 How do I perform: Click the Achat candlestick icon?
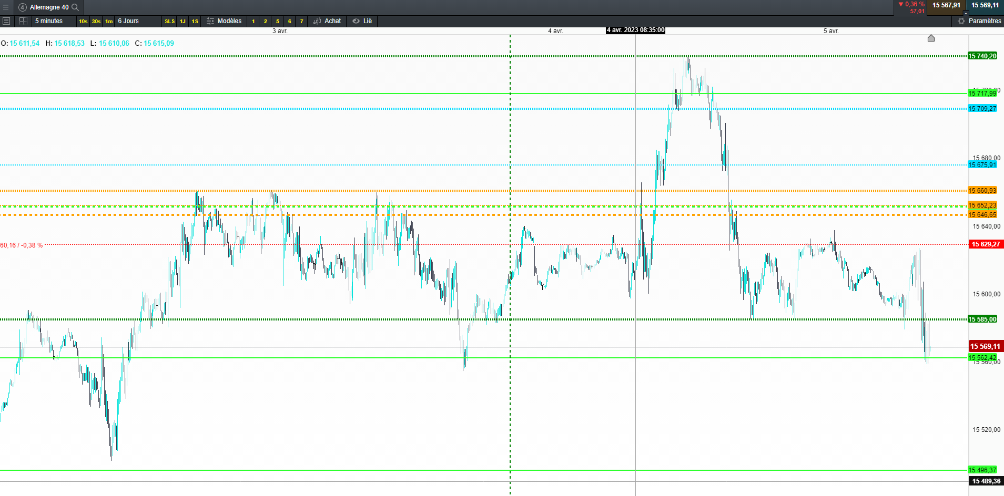(317, 21)
